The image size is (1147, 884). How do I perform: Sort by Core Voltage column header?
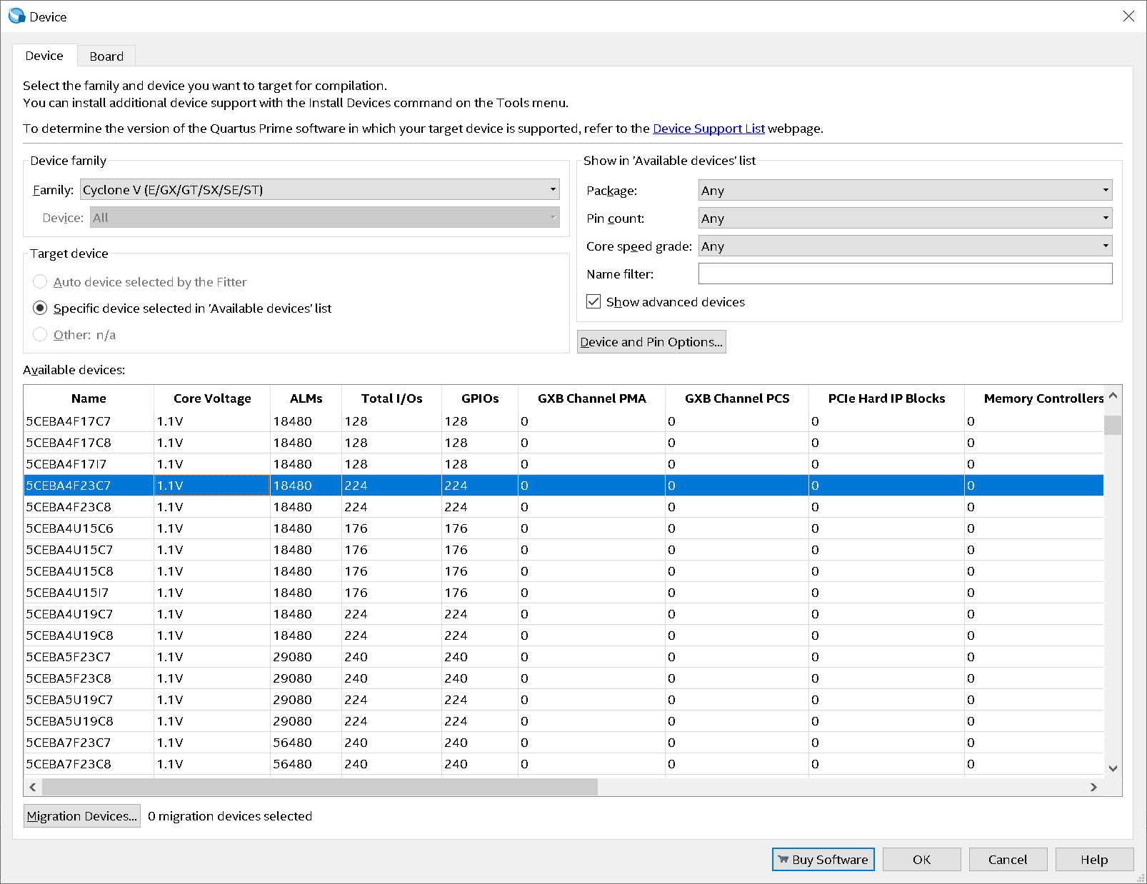point(212,398)
